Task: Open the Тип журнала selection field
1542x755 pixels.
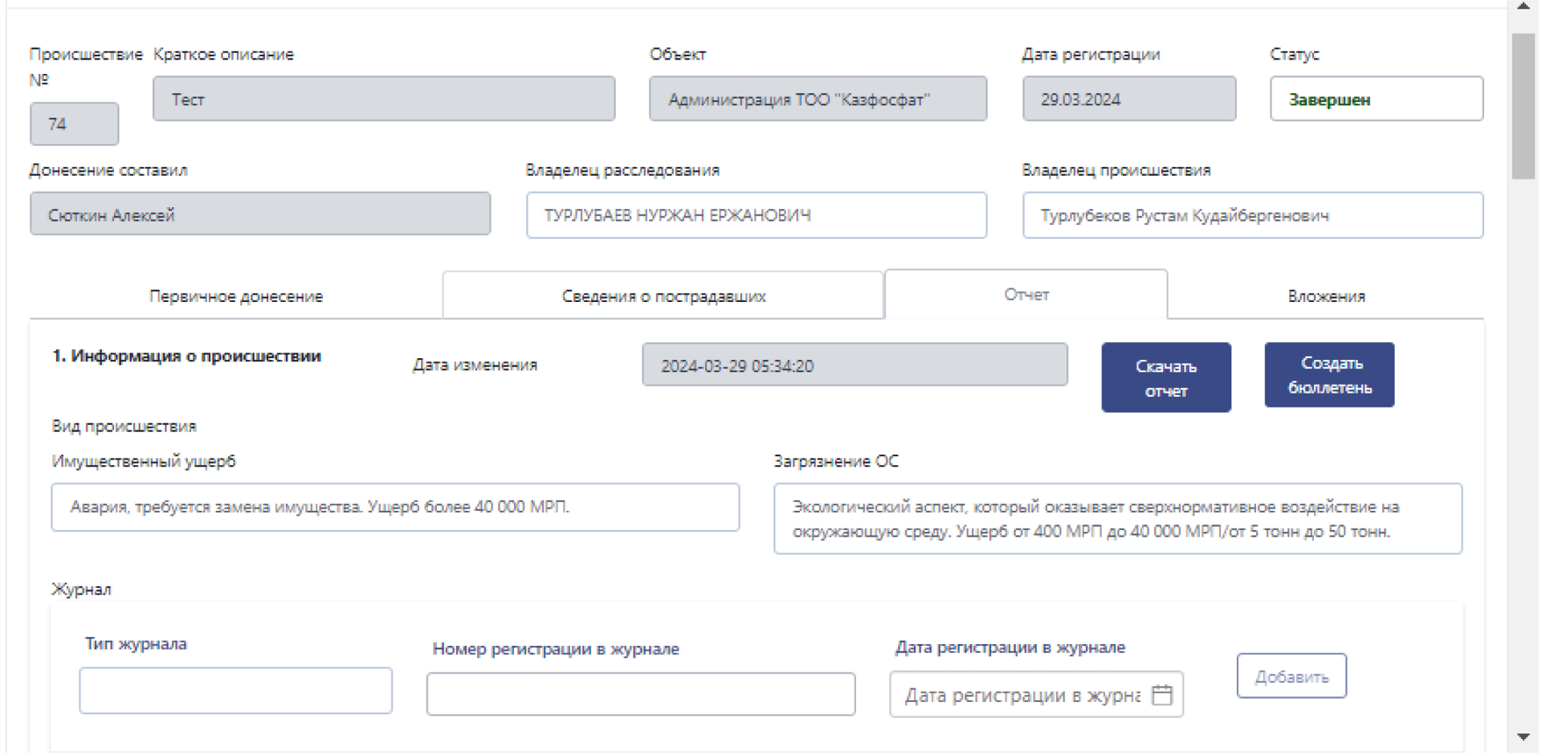Action: [236, 691]
